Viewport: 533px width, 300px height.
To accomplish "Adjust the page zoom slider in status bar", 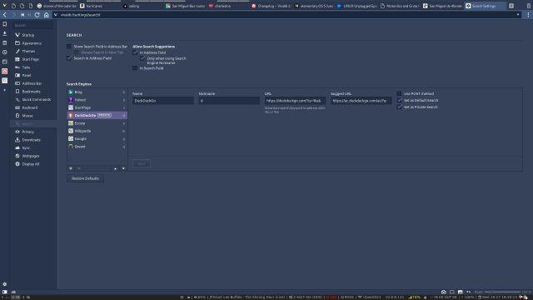I will click(x=502, y=292).
